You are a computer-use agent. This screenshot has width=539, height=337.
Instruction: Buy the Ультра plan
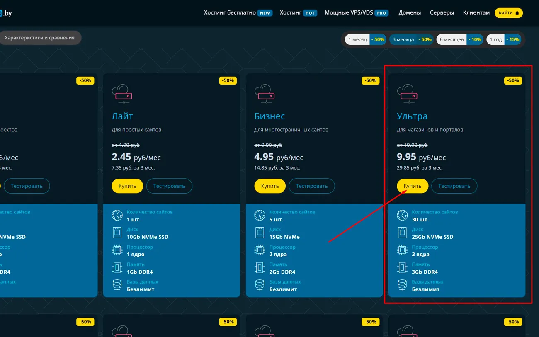413,186
